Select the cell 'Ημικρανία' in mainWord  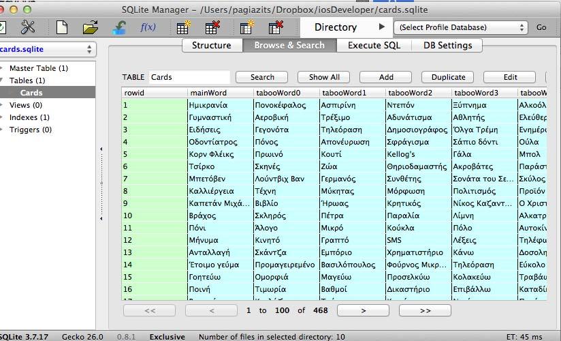pos(221,105)
